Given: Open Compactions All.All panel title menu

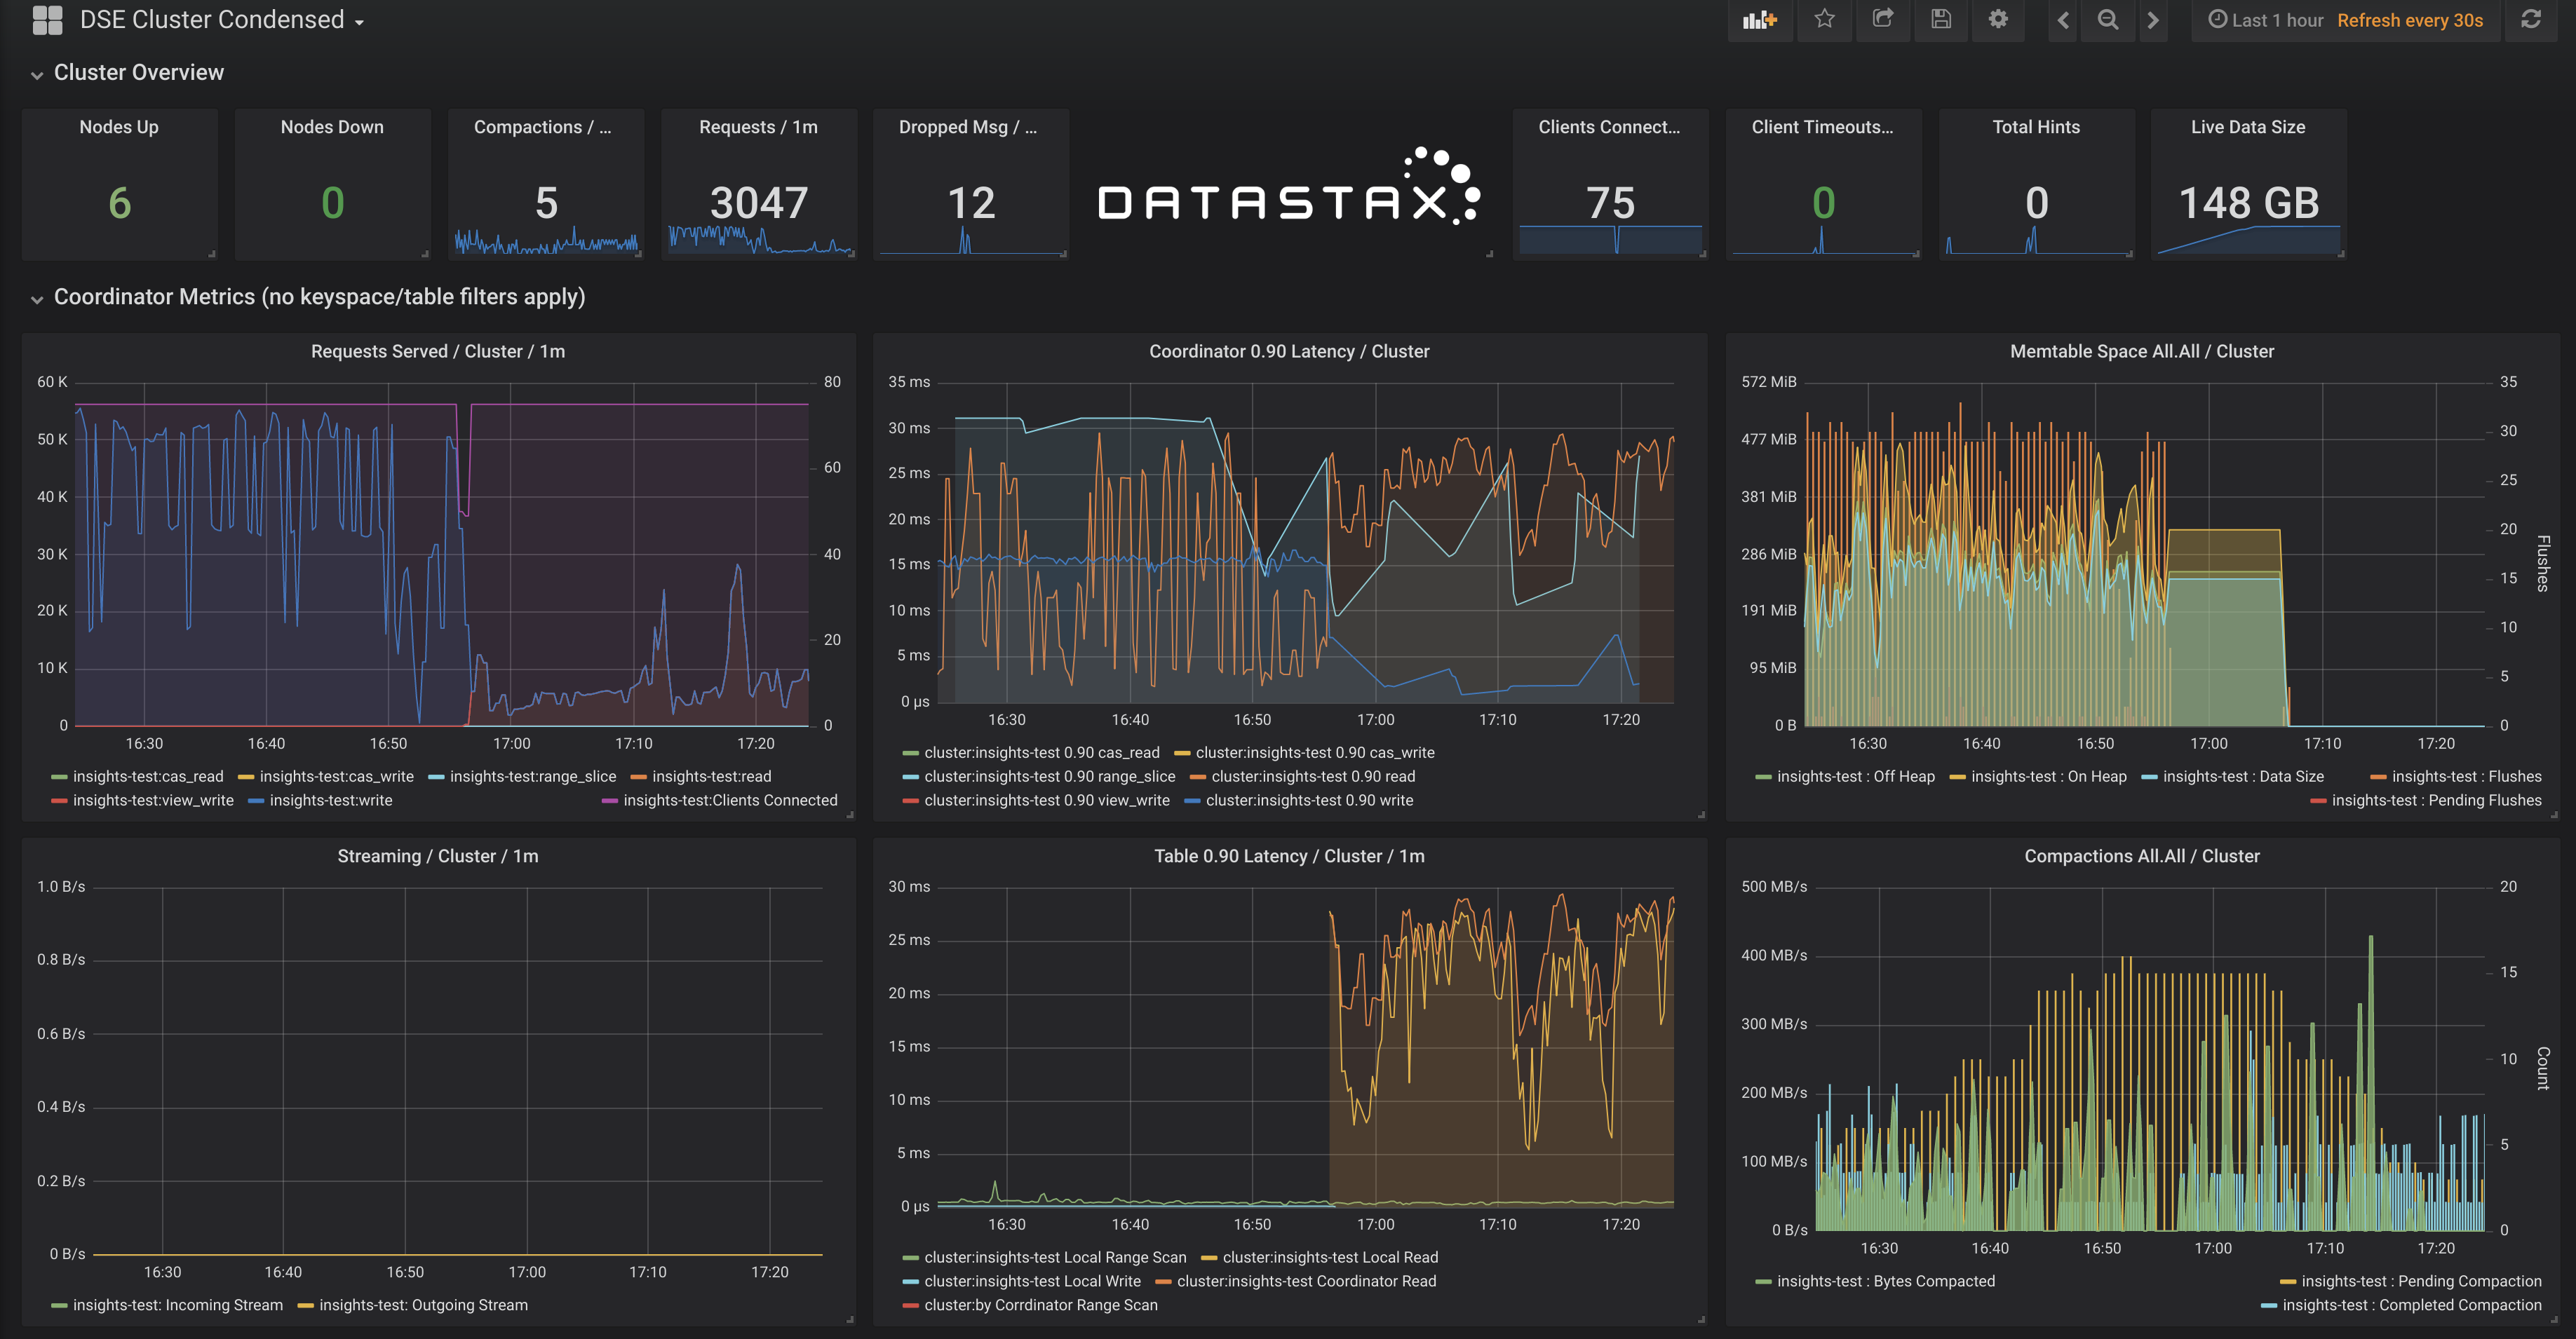Looking at the screenshot, I should (x=2141, y=857).
